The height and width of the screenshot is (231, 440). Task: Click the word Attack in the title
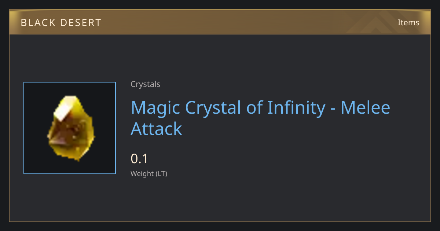[156, 129]
